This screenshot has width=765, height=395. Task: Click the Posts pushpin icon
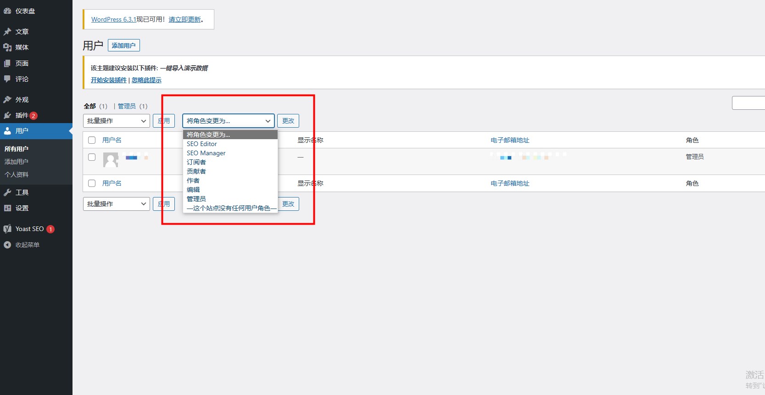(7, 32)
